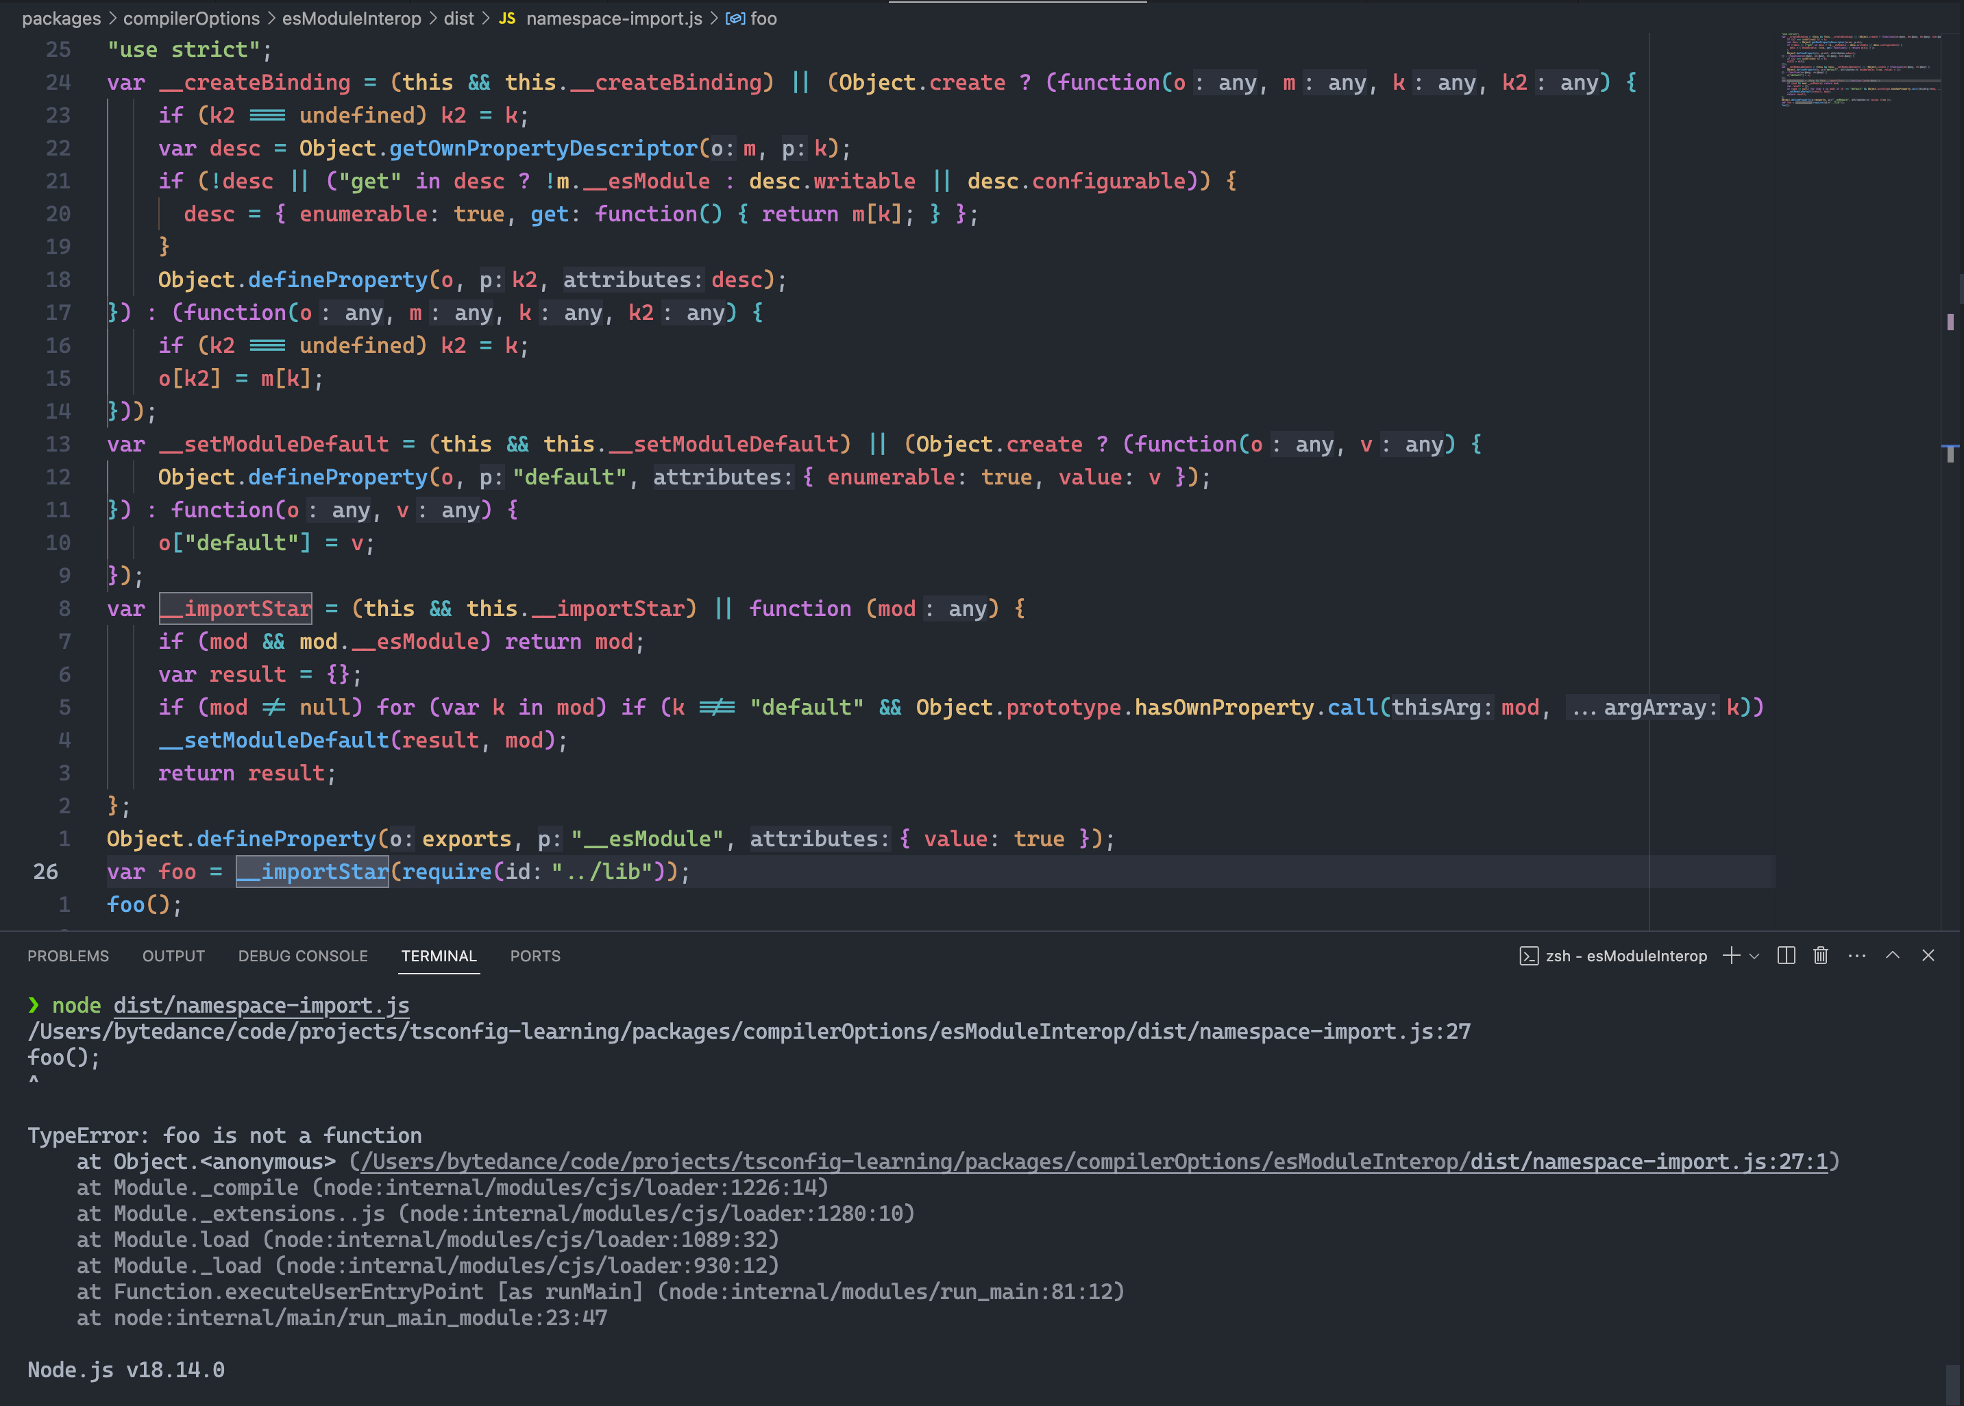Click the "use strict" string
Image resolution: width=1964 pixels, height=1406 pixels.
coord(184,49)
